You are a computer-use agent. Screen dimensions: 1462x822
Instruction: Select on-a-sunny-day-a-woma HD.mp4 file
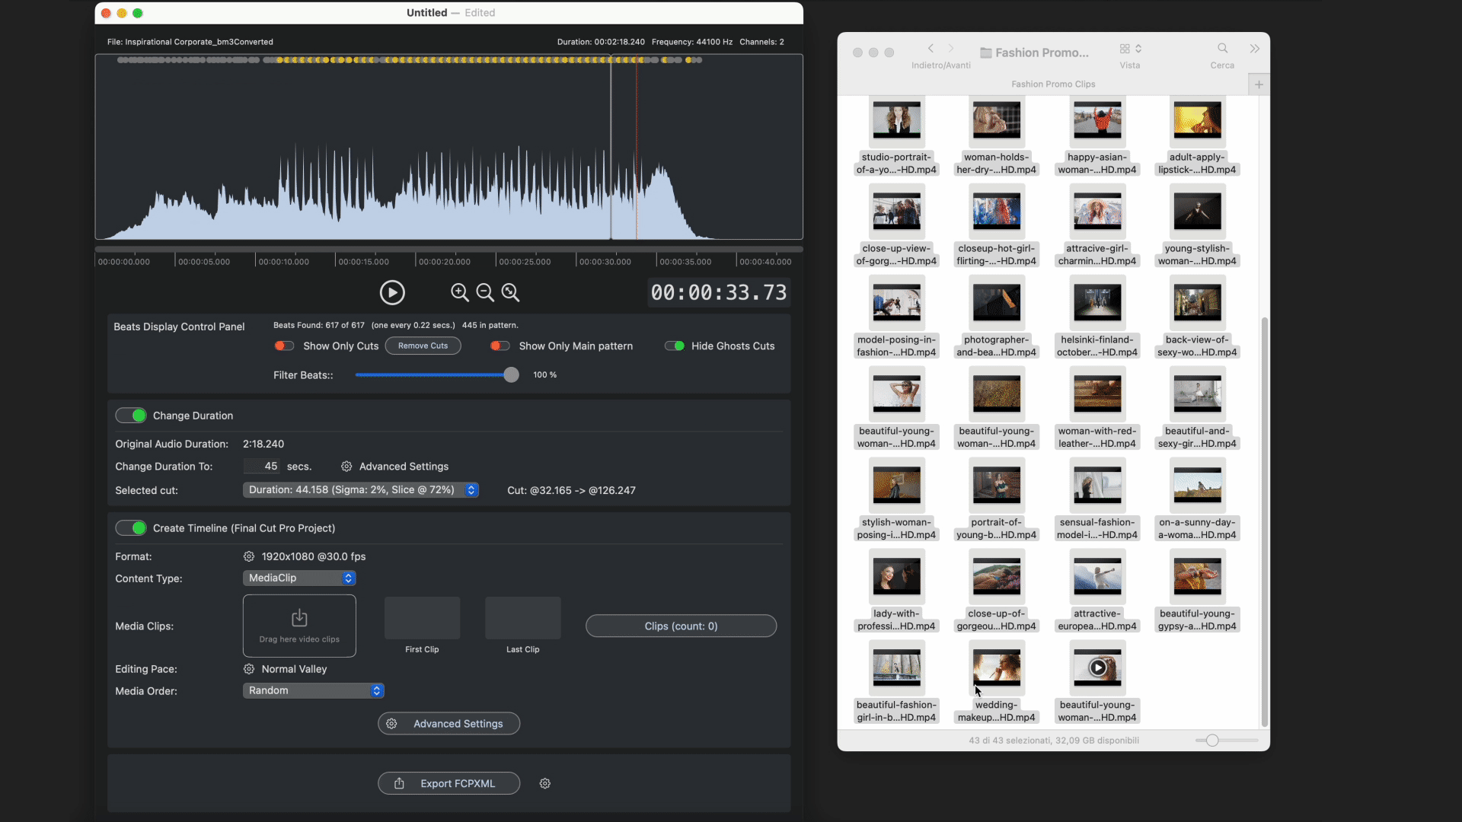click(x=1197, y=499)
